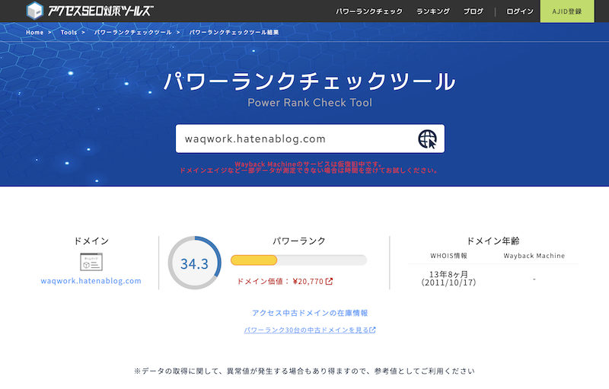Click ドメイン価値: ¥20,770 text
609x389 pixels.
[280, 282]
